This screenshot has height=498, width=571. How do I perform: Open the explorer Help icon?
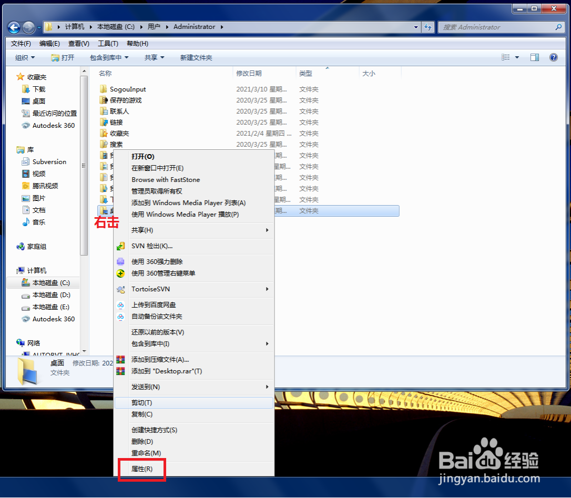point(554,57)
